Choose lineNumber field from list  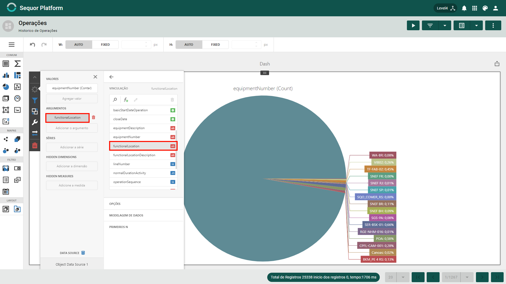pos(143,164)
